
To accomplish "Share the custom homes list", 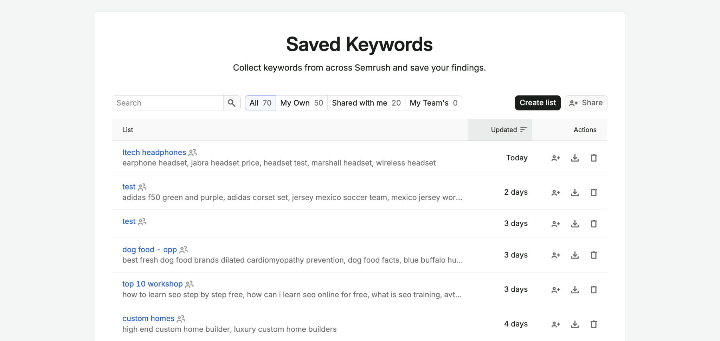I will coord(556,324).
